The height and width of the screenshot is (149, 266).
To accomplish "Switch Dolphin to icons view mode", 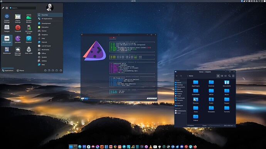I will click(218, 76).
